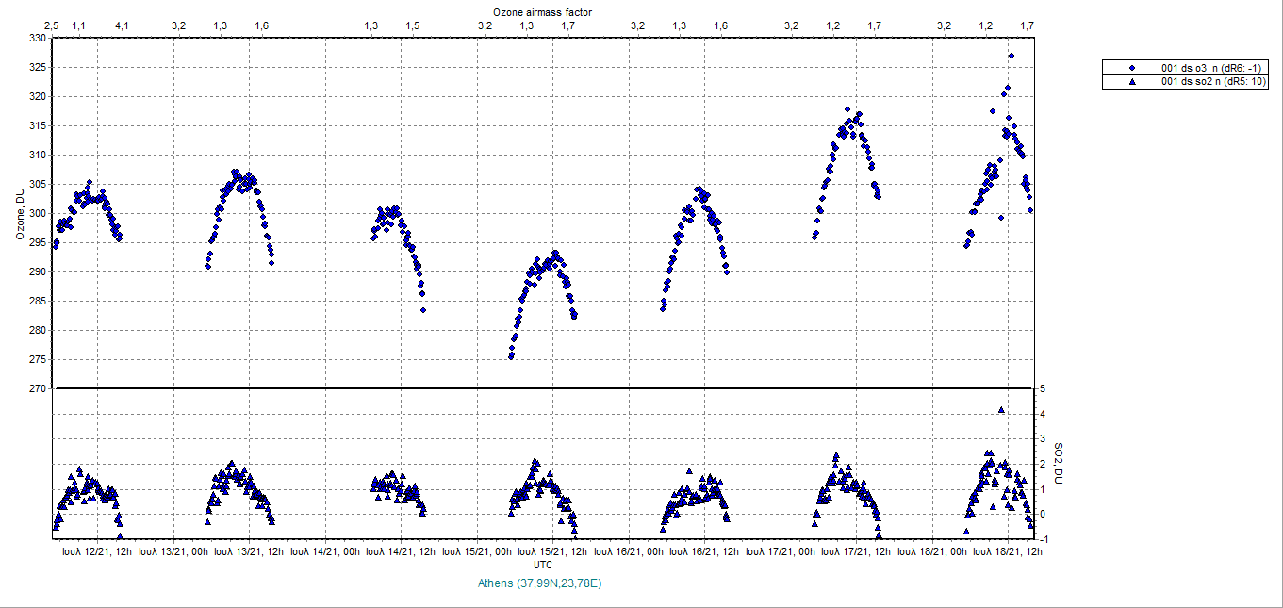1283x608 pixels.
Task: Click the 'Ιουλ 18/21, 00h' time axis tick
Action: pyautogui.click(x=932, y=550)
